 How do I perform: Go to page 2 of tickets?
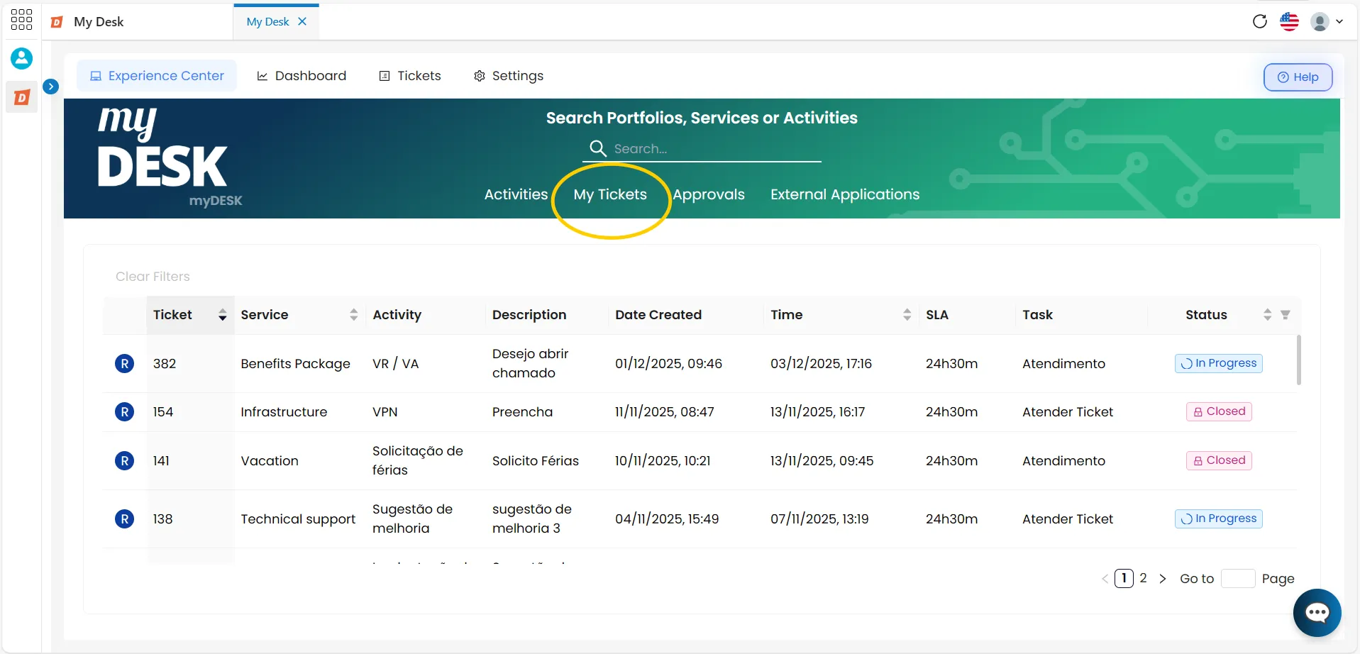[x=1143, y=578]
